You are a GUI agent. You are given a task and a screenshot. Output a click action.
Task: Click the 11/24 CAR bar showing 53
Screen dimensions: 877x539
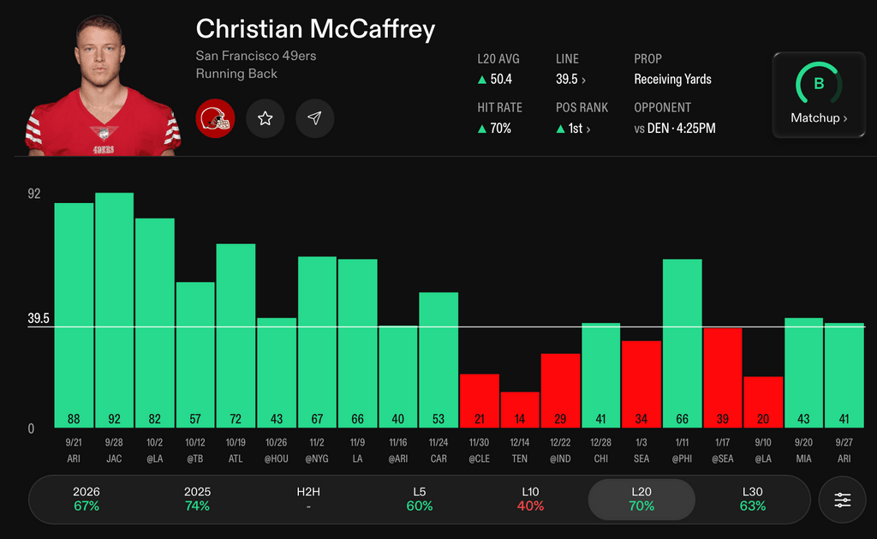tap(438, 360)
